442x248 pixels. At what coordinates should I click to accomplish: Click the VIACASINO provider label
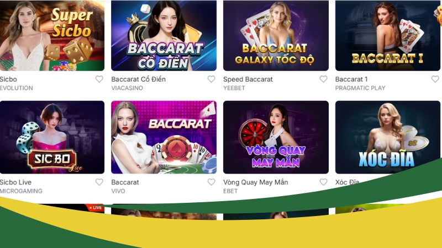tap(127, 88)
